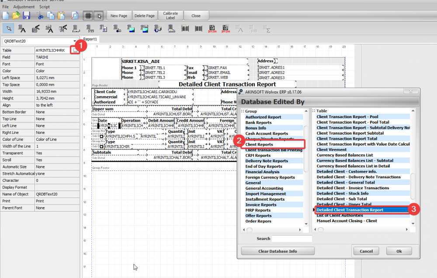Viewport: 437px width, 278px height.
Task: Click the Delete Page button
Action: (x=144, y=16)
